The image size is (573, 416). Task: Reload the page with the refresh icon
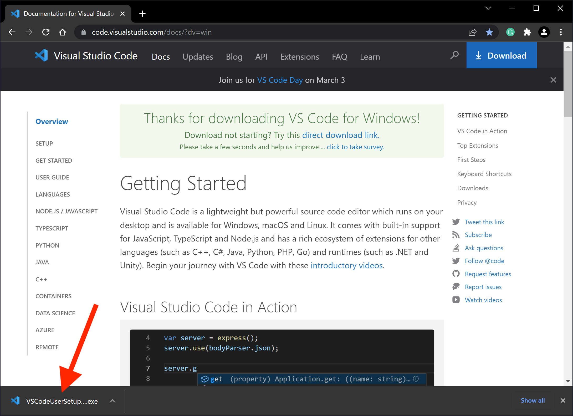46,32
